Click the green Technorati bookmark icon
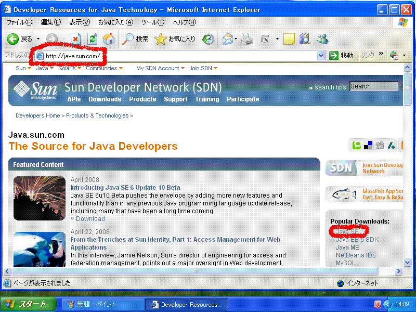Image resolution: width=416 pixels, height=312 pixels. (357, 145)
